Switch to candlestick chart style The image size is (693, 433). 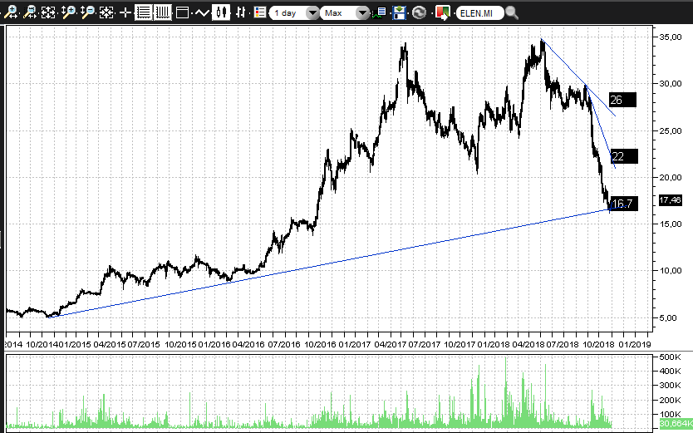(221, 12)
